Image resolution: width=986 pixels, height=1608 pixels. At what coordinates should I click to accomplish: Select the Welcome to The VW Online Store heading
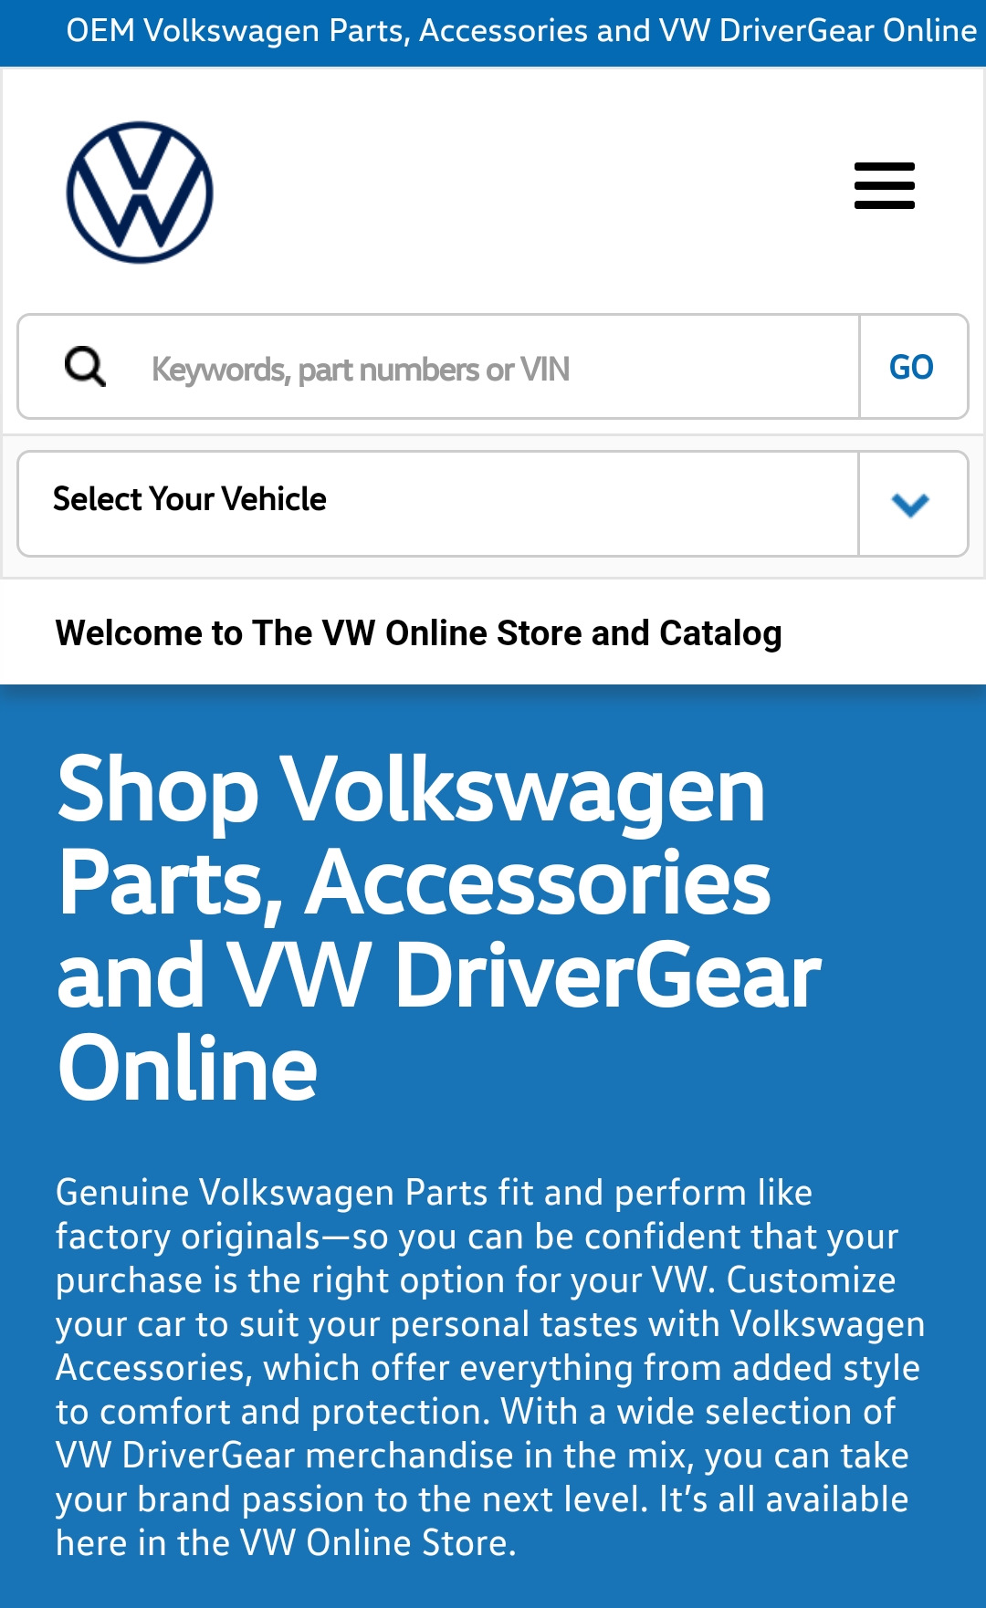pos(418,633)
